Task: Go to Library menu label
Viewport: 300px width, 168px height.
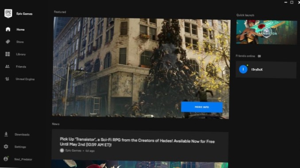Action: click(21, 54)
